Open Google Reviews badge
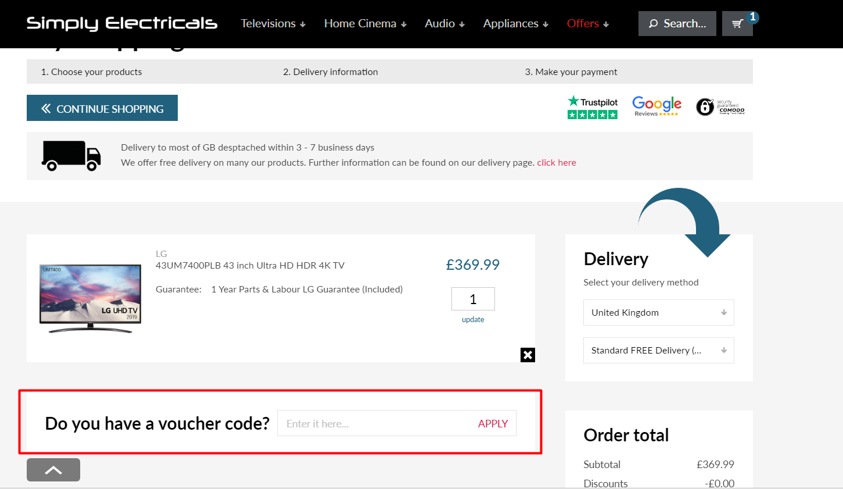The height and width of the screenshot is (489, 843). pyautogui.click(x=657, y=105)
